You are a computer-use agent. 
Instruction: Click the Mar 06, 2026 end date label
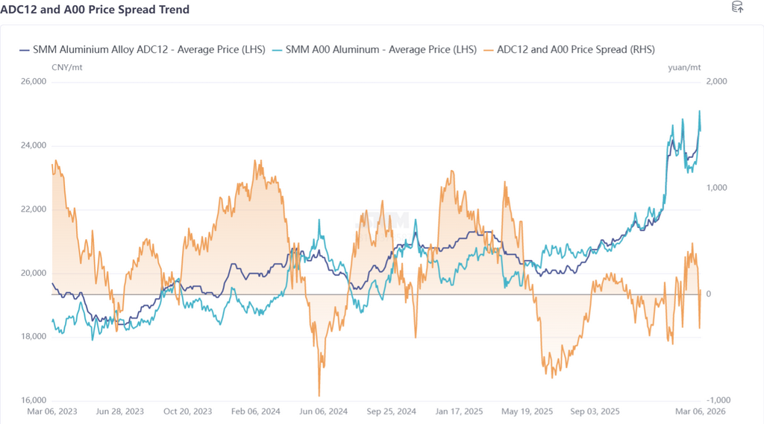coord(701,411)
